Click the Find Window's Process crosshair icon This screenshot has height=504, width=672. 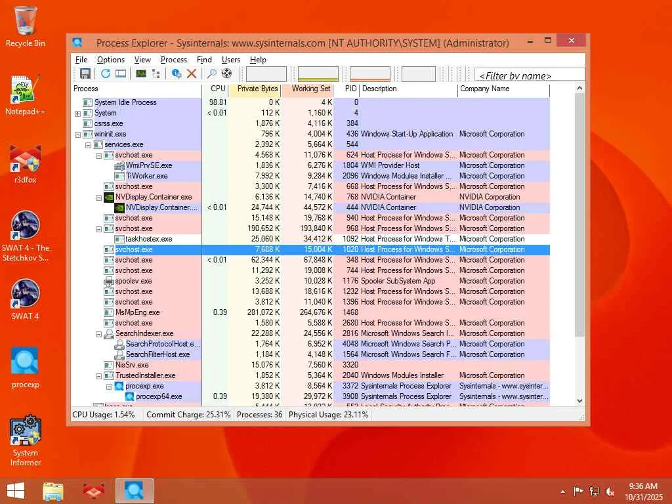pyautogui.click(x=226, y=73)
